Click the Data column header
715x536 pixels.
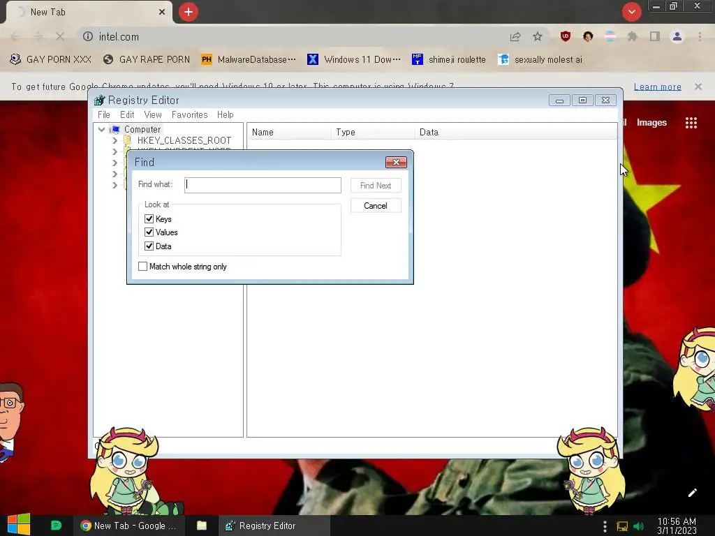click(x=515, y=132)
